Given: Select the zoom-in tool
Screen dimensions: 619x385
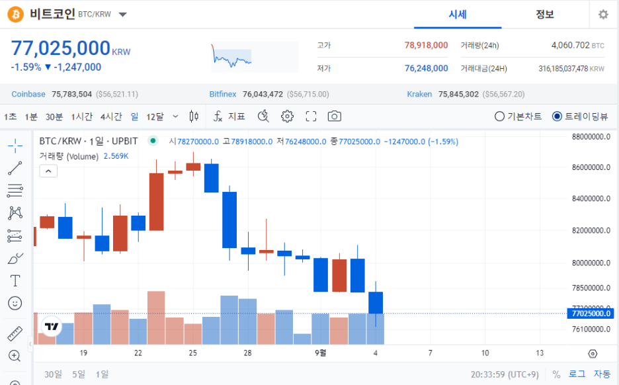Looking at the screenshot, I should tap(15, 356).
